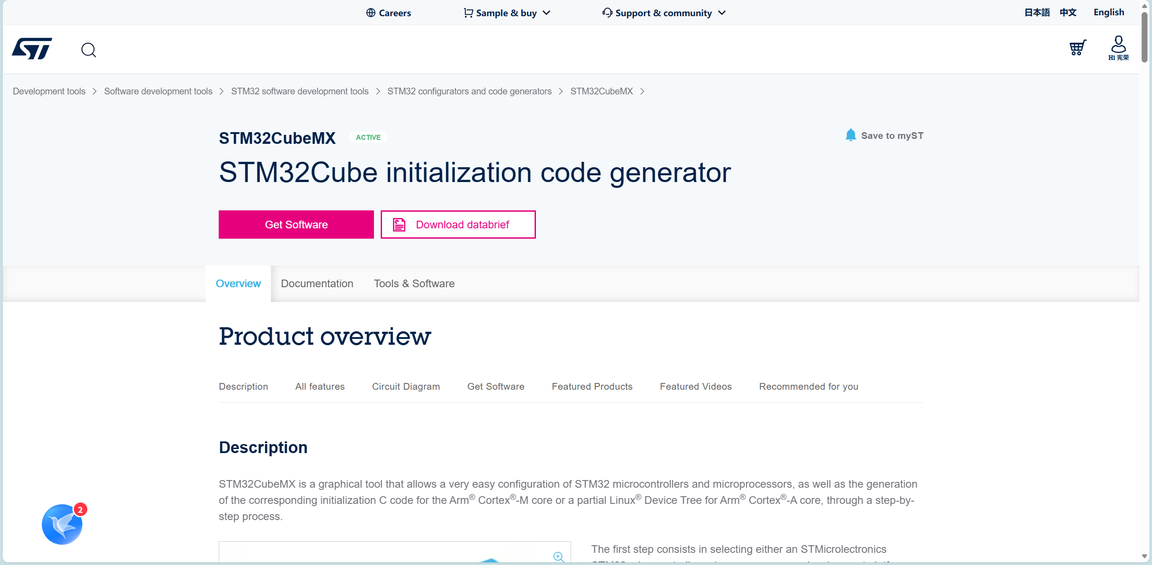1152x565 pixels.
Task: Jump to Recommended for you section
Action: 809,387
